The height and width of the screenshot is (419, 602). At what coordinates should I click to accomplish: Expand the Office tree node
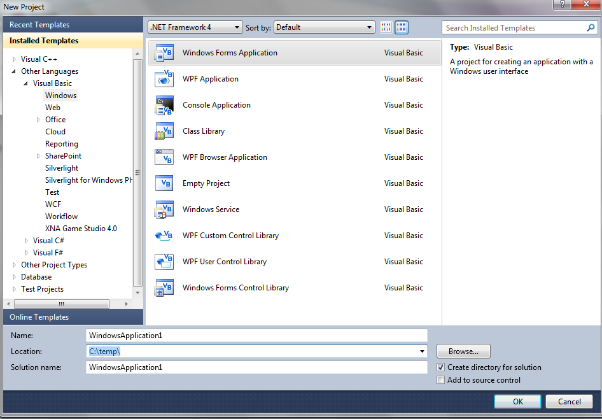click(39, 120)
